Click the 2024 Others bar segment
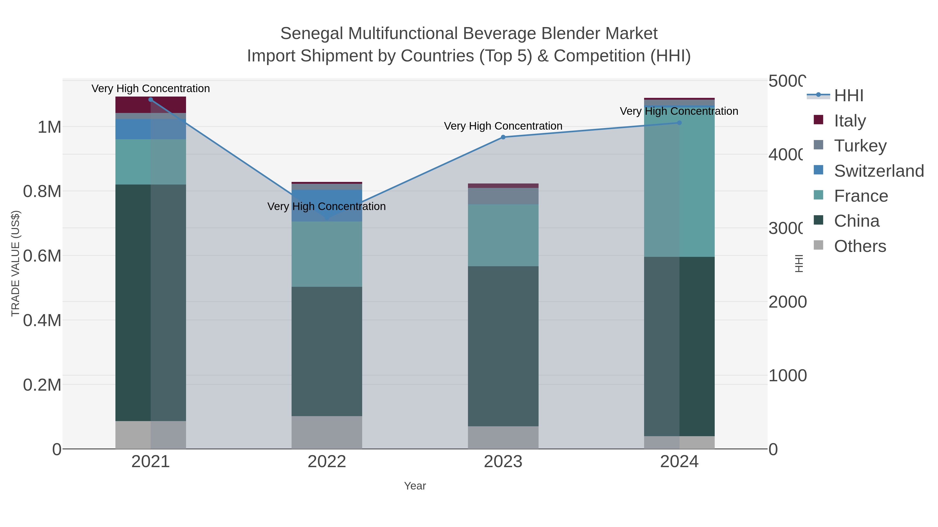This screenshot has height=527, width=938. coord(680,443)
